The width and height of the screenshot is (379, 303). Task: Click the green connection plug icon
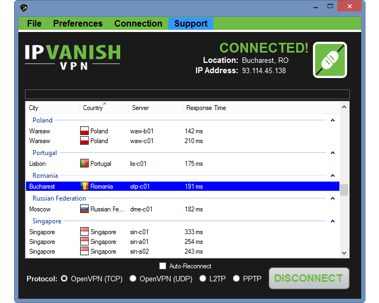click(x=330, y=60)
